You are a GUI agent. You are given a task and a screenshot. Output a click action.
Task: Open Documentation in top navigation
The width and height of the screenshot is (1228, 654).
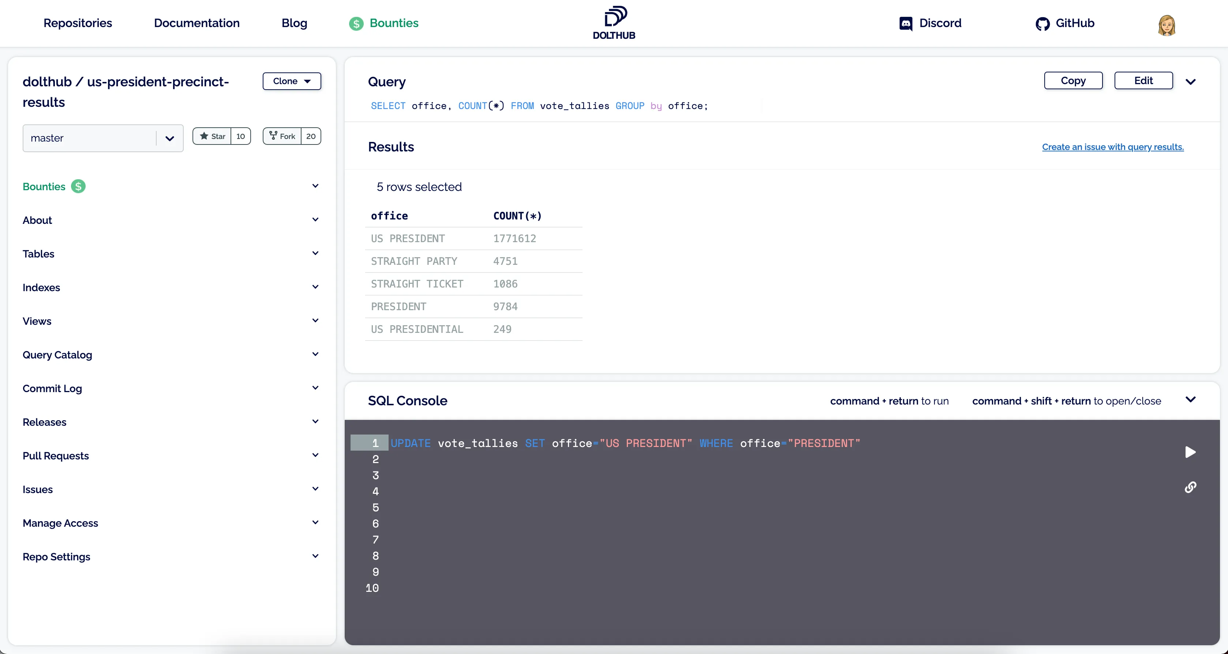coord(196,23)
